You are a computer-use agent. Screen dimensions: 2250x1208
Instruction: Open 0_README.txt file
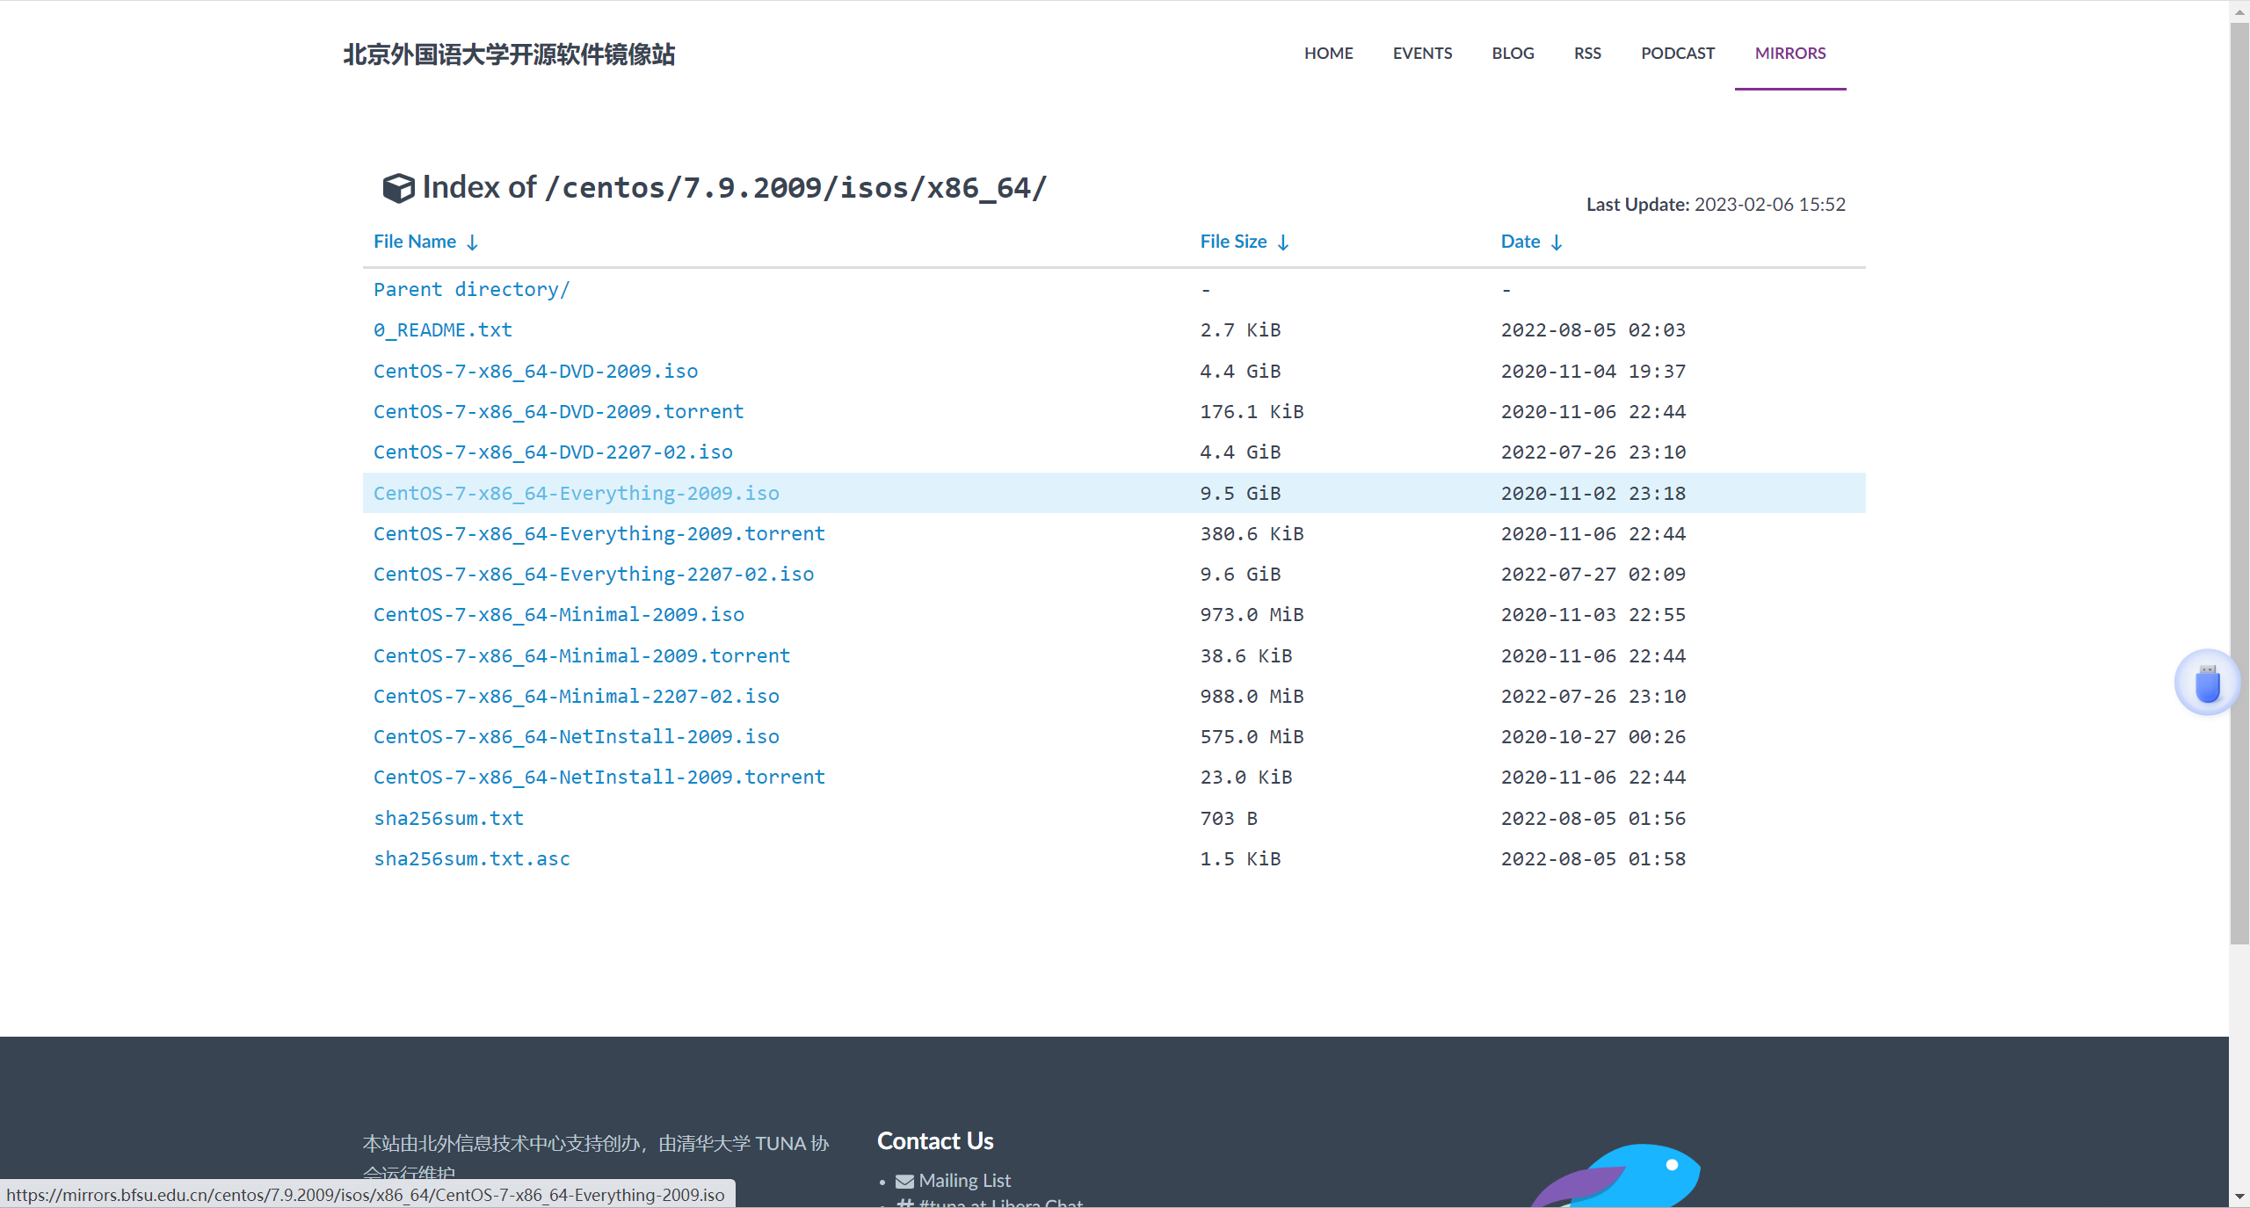click(x=442, y=330)
